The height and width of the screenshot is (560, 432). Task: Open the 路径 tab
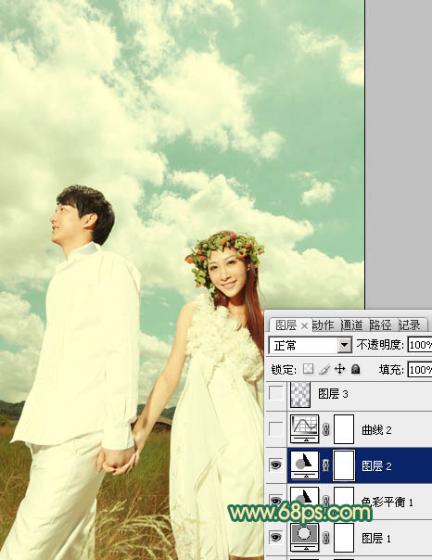(380, 325)
